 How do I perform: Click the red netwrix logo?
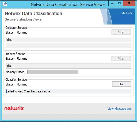pos(14,108)
